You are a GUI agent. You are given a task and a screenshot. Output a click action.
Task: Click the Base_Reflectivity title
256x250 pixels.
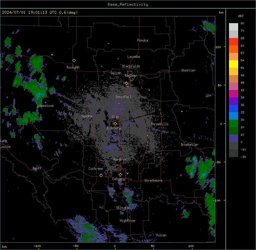(x=128, y=4)
